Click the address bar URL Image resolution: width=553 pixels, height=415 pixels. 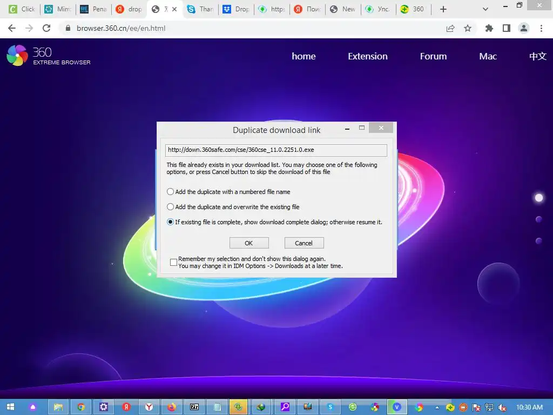click(121, 28)
